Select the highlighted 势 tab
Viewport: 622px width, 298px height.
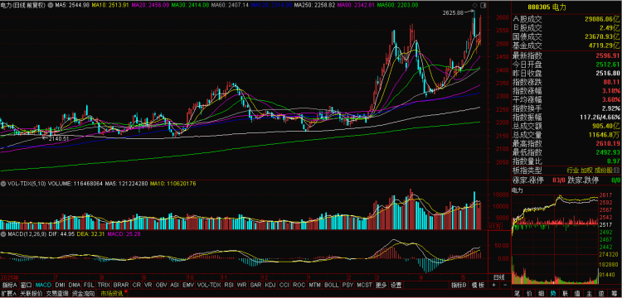tap(553, 293)
